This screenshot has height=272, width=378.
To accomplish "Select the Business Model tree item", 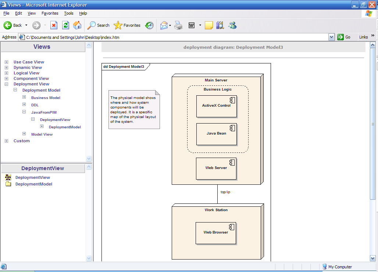I will [x=46, y=98].
